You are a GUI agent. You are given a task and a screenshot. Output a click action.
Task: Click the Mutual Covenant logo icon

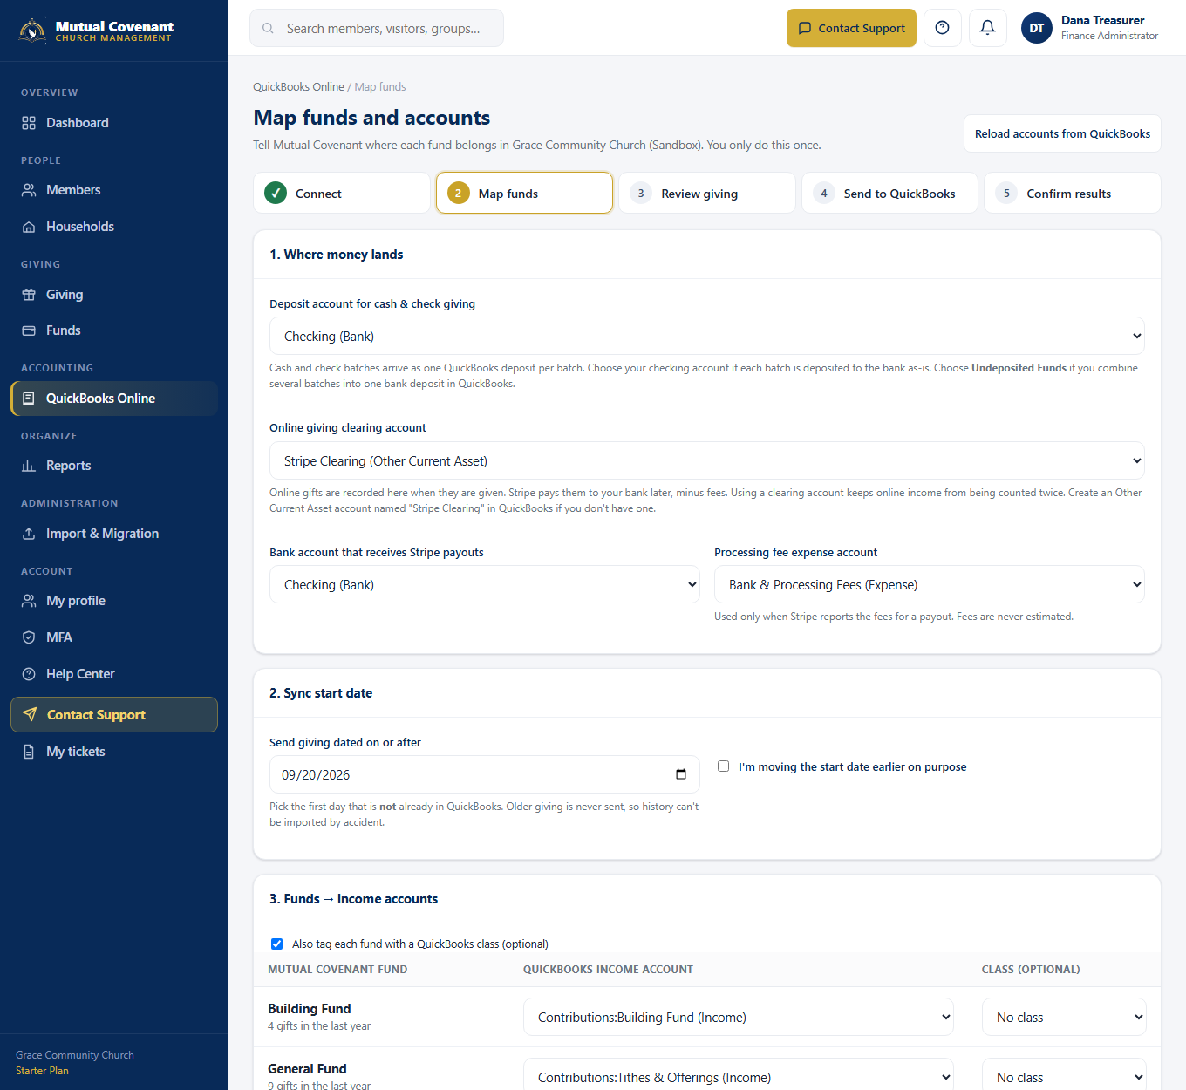pyautogui.click(x=33, y=31)
